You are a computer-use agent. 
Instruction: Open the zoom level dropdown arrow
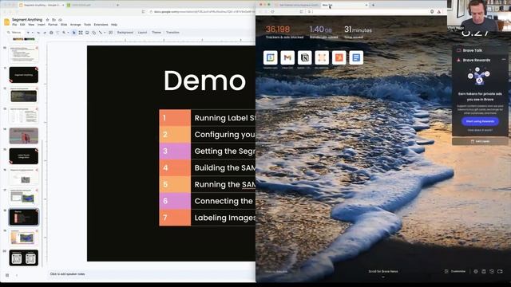click(68, 33)
